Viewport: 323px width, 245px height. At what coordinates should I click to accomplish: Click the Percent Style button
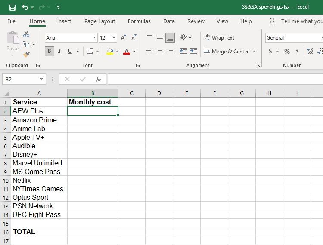[287, 51]
